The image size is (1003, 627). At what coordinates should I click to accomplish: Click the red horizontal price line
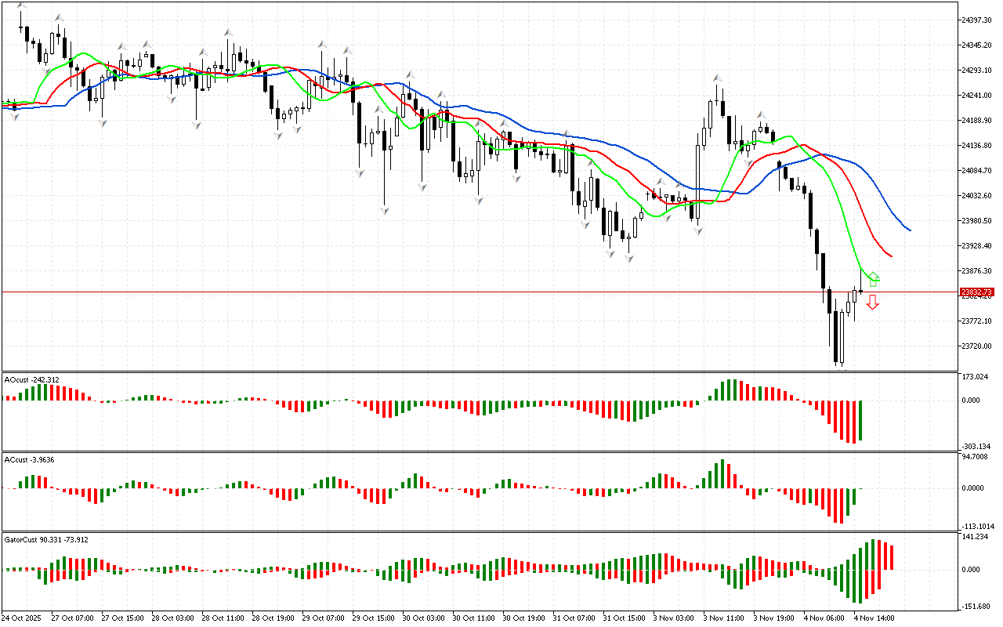[470, 292]
